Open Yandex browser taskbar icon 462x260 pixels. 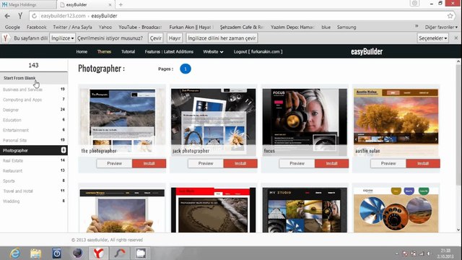pyautogui.click(x=98, y=253)
